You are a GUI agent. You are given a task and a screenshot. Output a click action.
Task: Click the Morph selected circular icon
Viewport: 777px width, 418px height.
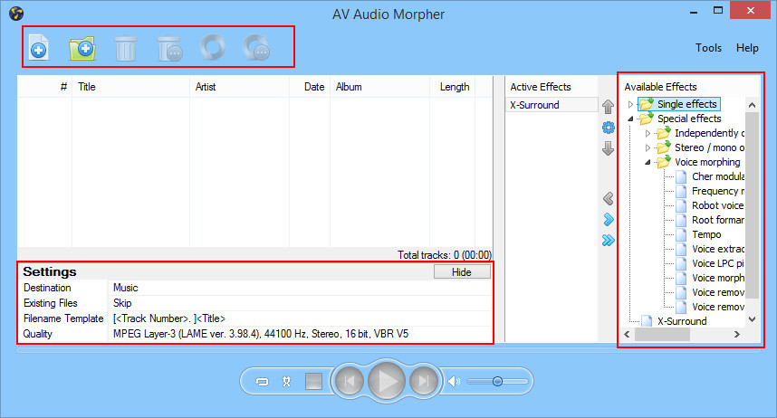coord(213,48)
